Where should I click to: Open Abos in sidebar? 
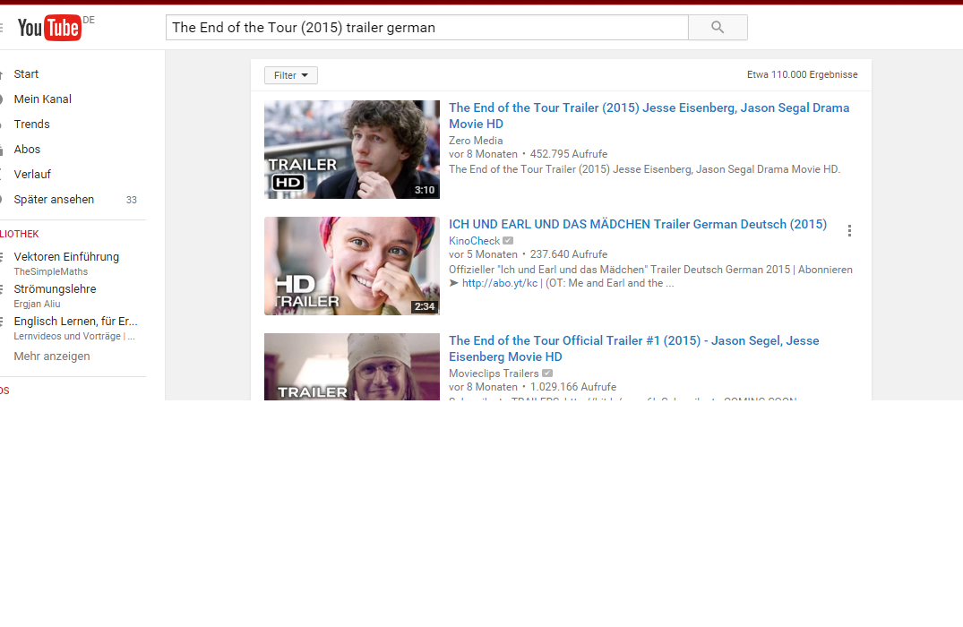click(x=27, y=150)
